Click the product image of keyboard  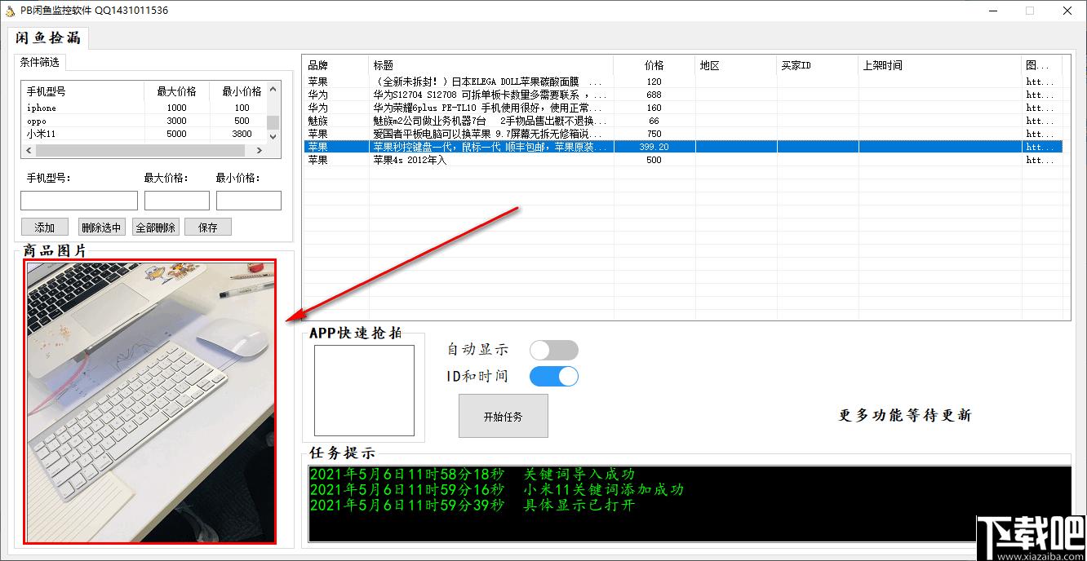tap(150, 402)
